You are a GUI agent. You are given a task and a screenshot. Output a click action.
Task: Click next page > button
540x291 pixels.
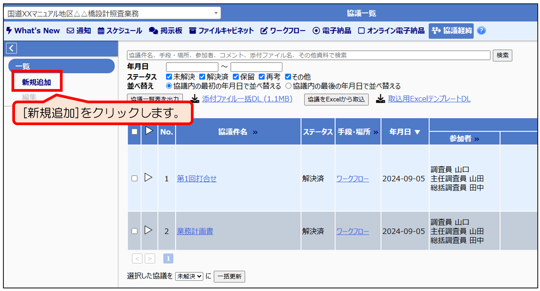pos(150,259)
